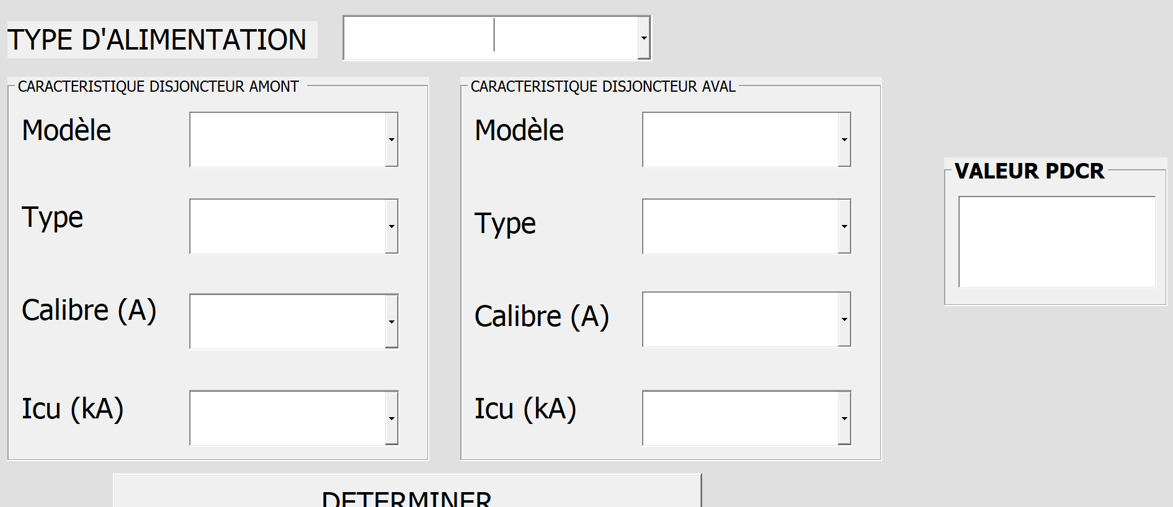Expand the AMONT Modèle dropdown arrow
The height and width of the screenshot is (507, 1173).
(391, 139)
